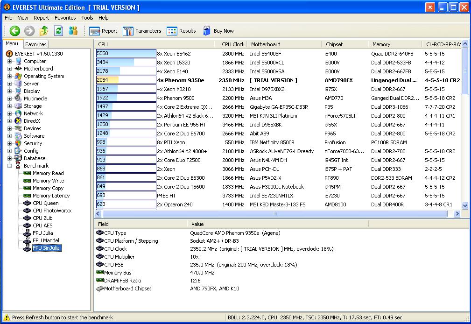Select the 8x Xeon E5462 result row
The image size is (471, 324).
(278, 54)
